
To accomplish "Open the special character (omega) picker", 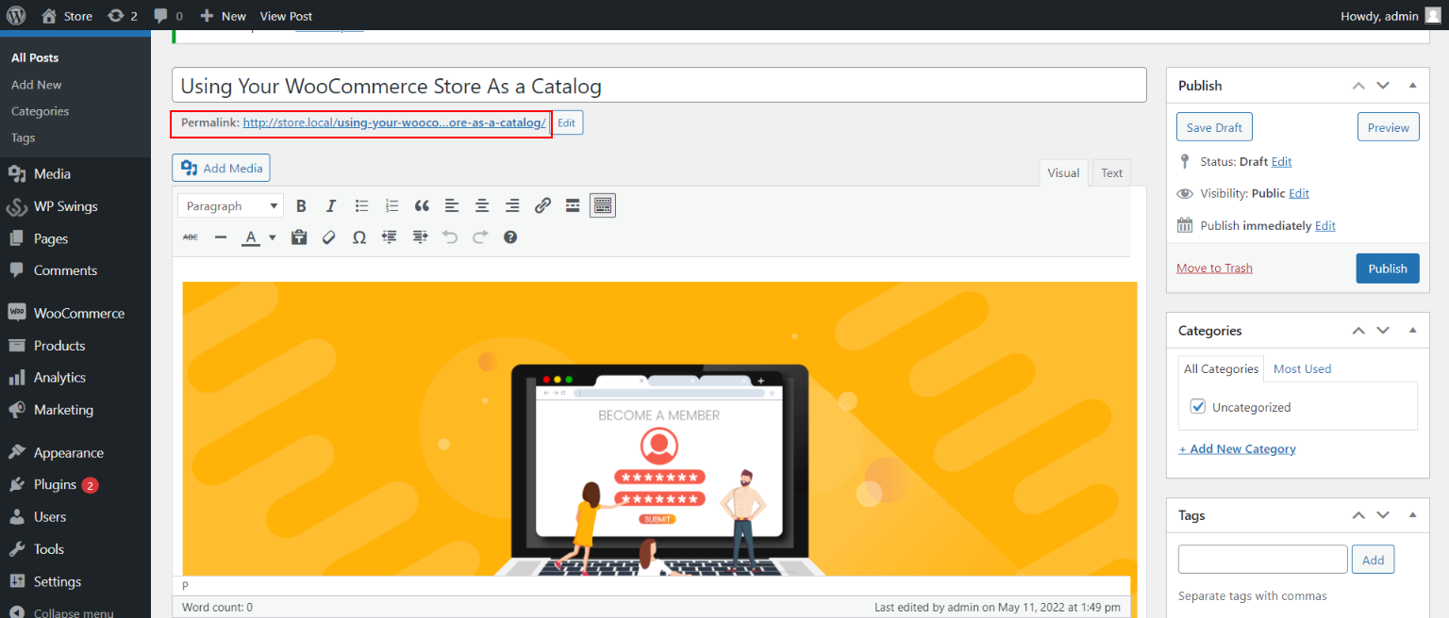I will point(359,237).
